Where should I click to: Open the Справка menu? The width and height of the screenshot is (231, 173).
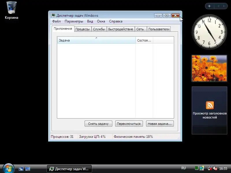[x=116, y=21]
